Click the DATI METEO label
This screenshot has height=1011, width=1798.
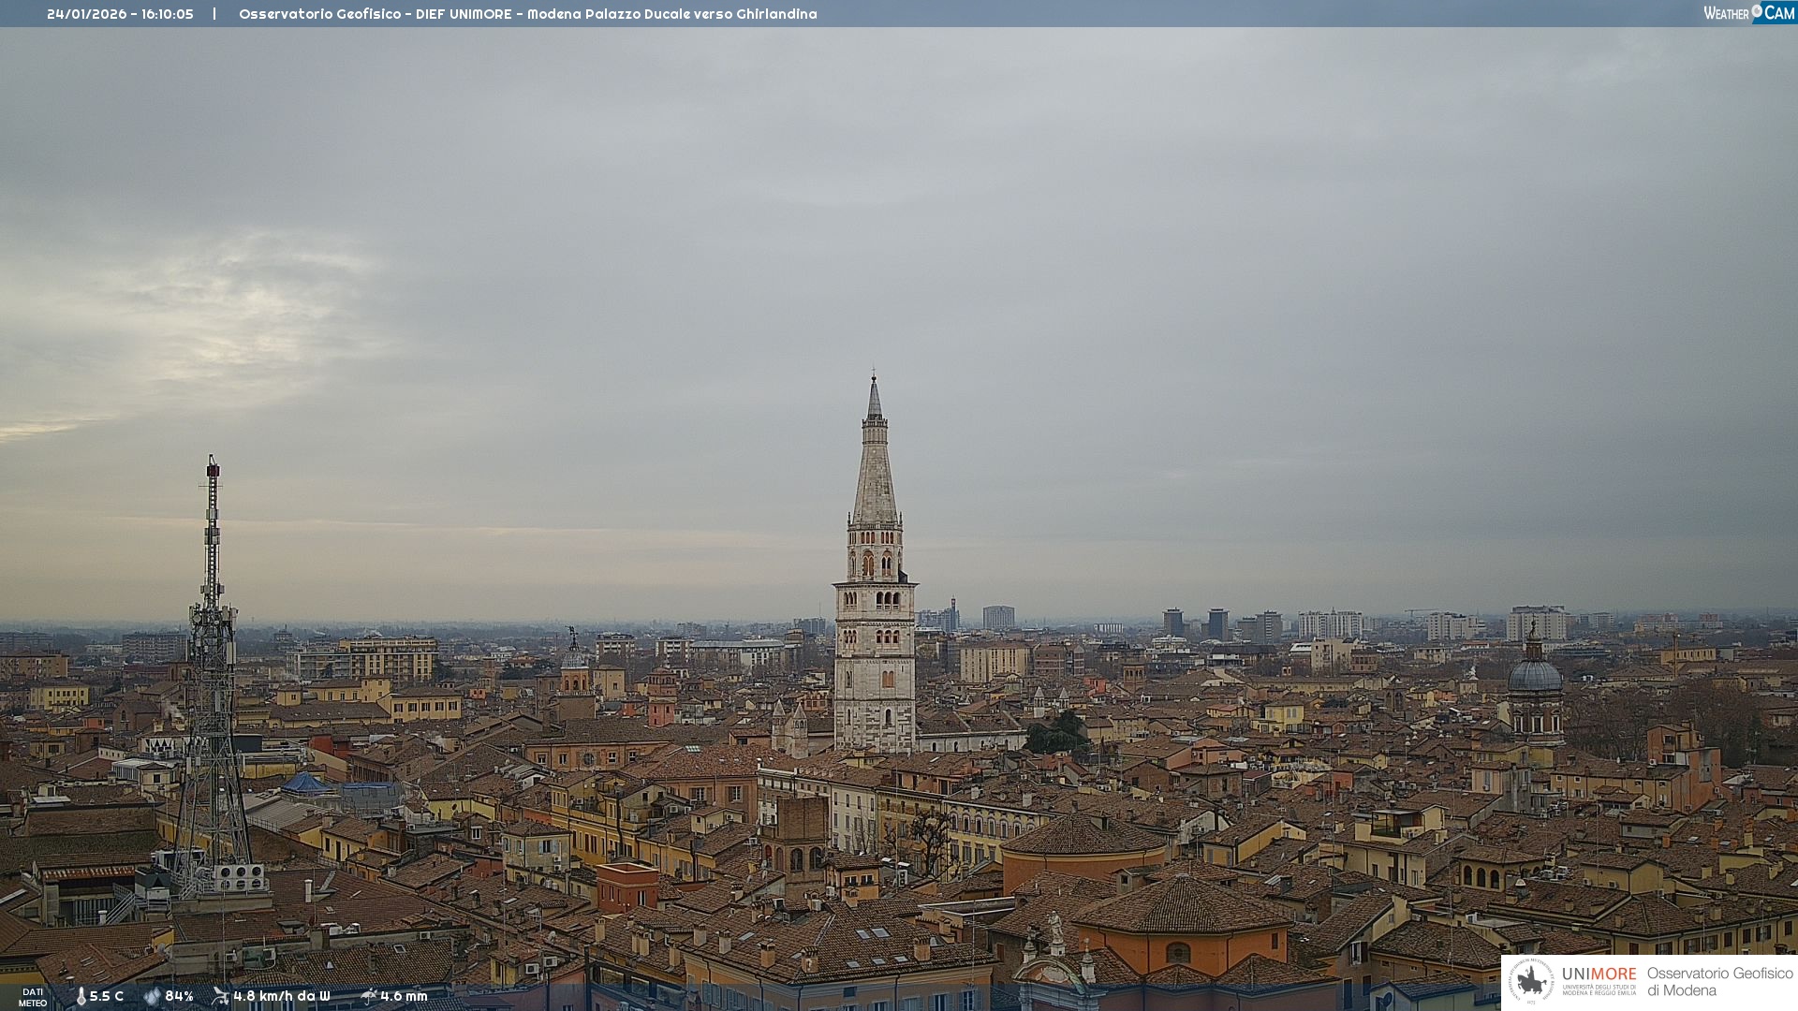(33, 997)
